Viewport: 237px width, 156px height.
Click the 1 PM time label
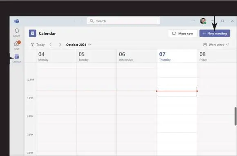coord(30,98)
